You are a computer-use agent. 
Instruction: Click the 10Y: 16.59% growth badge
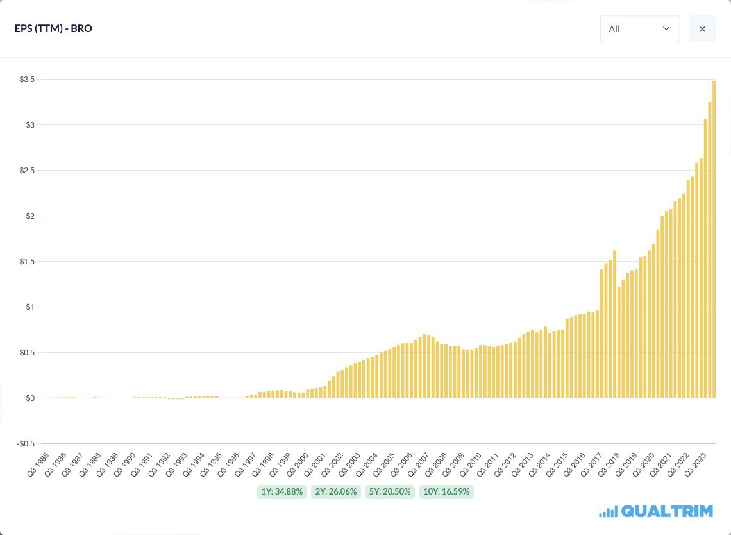(446, 492)
